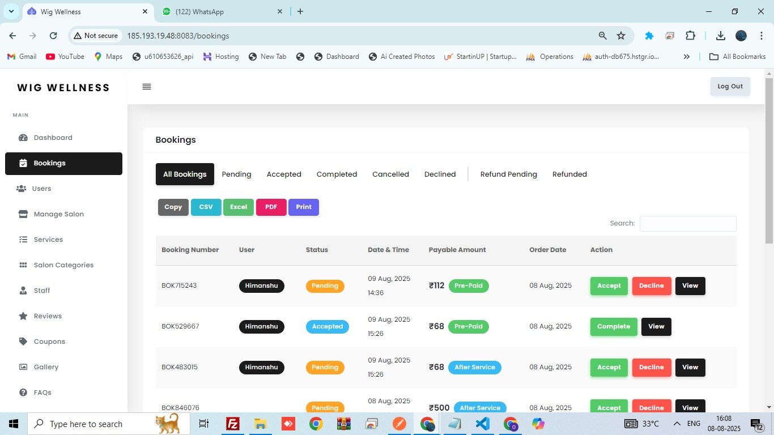Image resolution: width=774 pixels, height=435 pixels.
Task: Open Dashboard from the sidebar
Action: click(x=53, y=138)
